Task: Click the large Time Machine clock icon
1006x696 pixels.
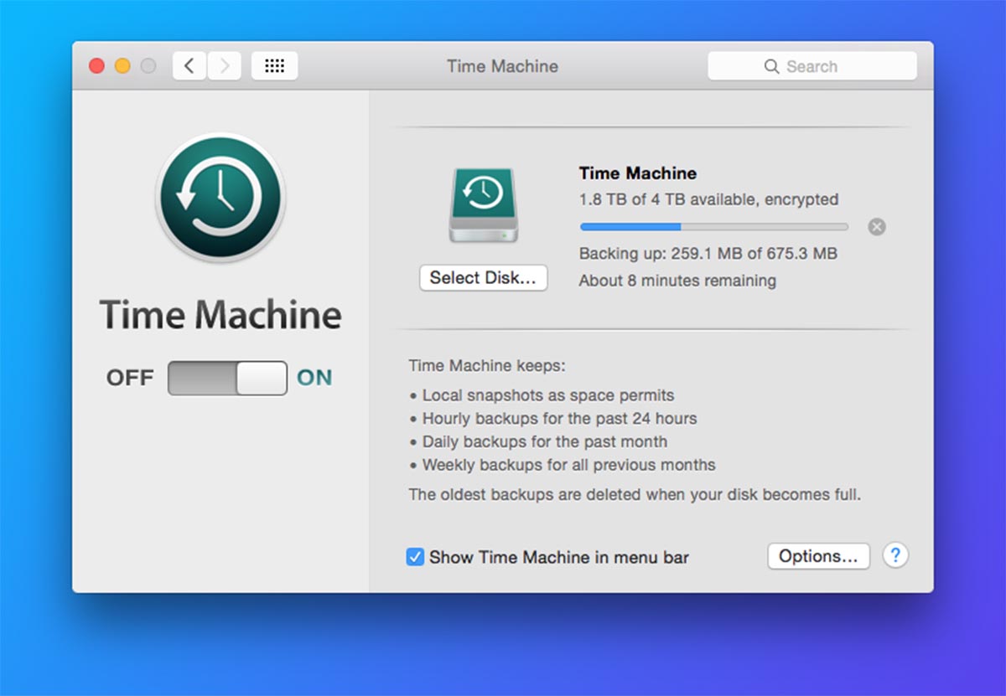Action: pyautogui.click(x=220, y=197)
